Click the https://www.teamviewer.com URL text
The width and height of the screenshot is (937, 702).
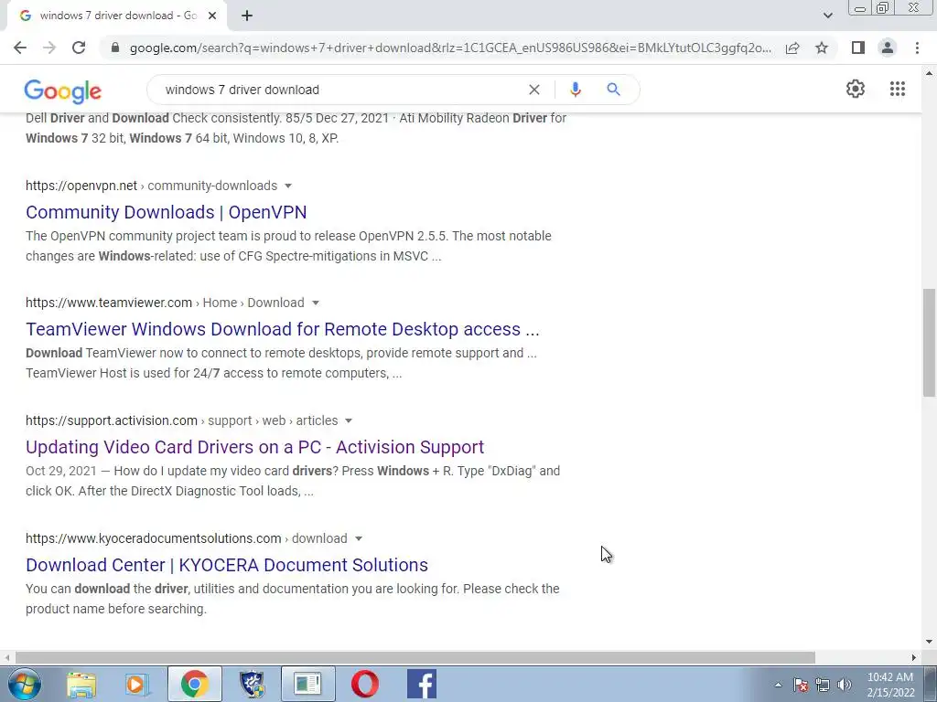point(109,303)
